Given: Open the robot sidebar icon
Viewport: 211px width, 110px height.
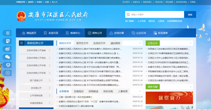Looking at the screenshot, I should pyautogui.click(x=8, y=65).
